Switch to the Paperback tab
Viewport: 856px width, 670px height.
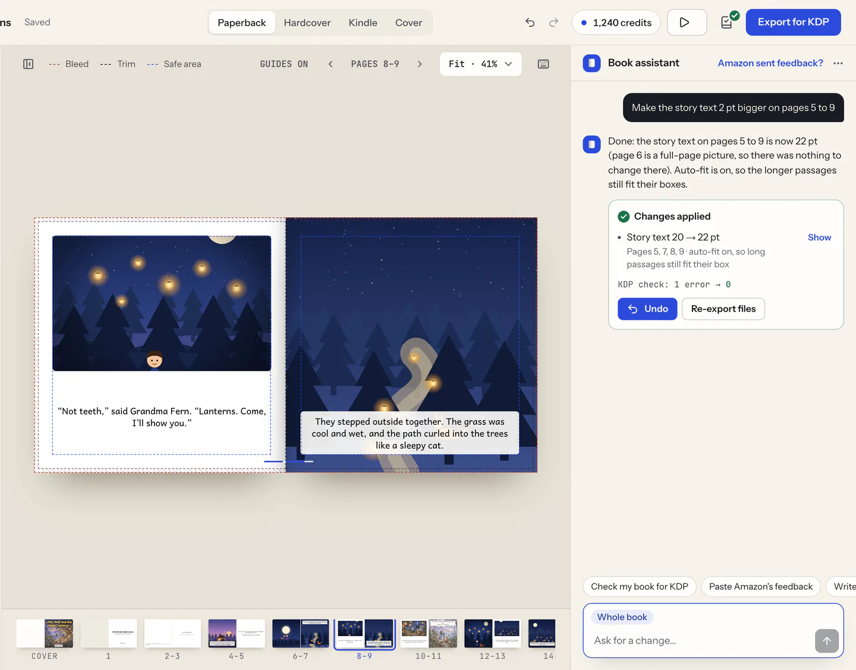242,23
